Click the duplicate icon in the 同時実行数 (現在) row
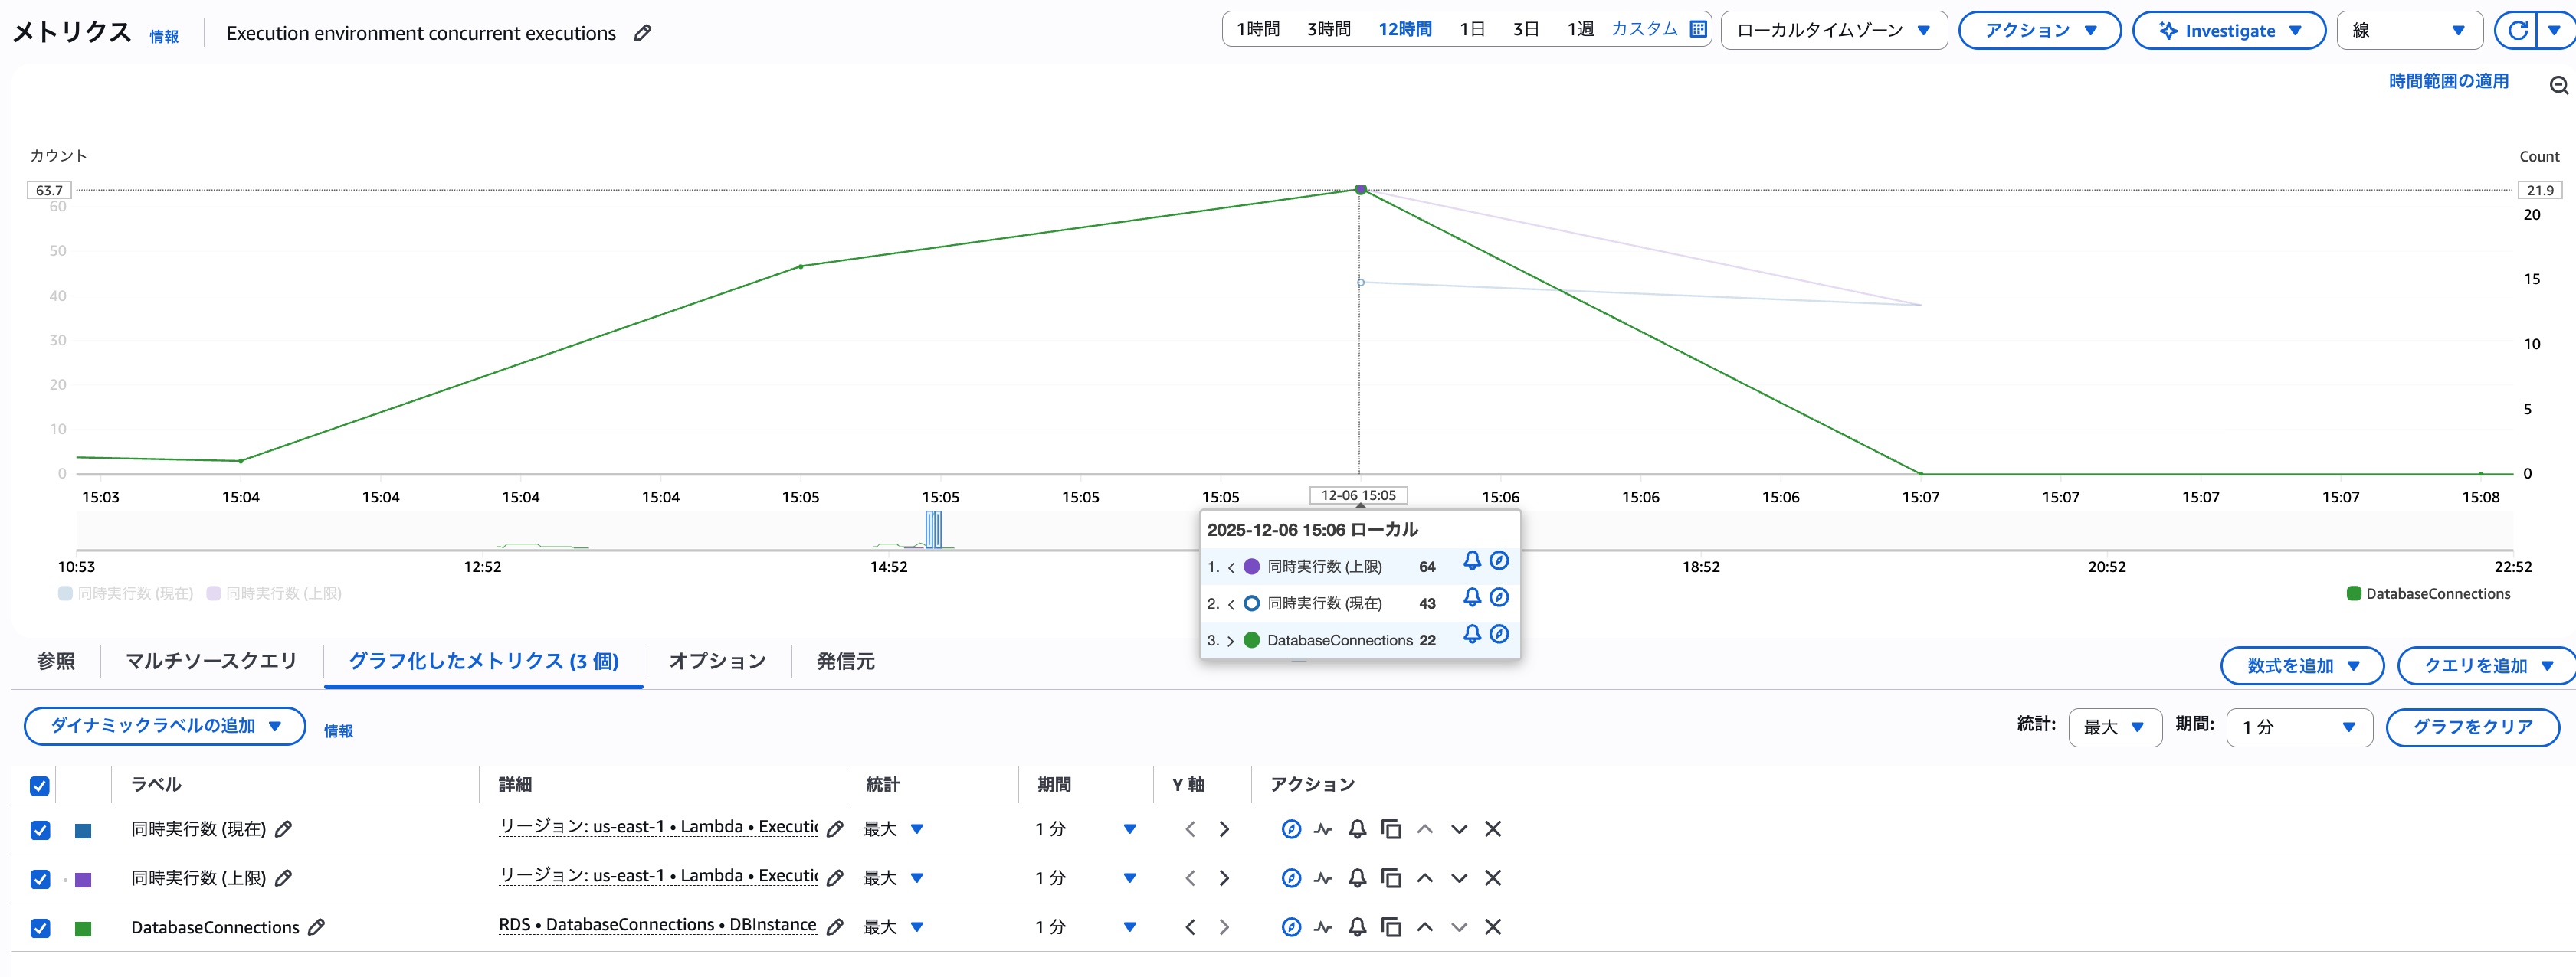The height and width of the screenshot is (977, 2576). click(1391, 829)
